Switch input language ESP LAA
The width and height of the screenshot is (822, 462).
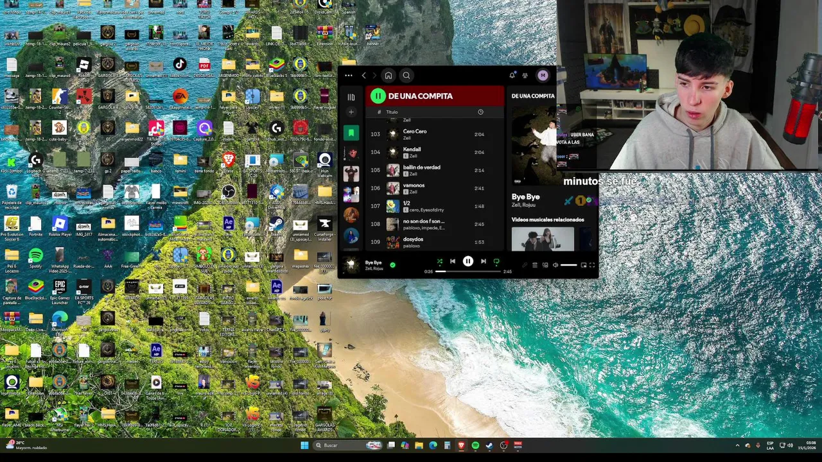pyautogui.click(x=770, y=445)
